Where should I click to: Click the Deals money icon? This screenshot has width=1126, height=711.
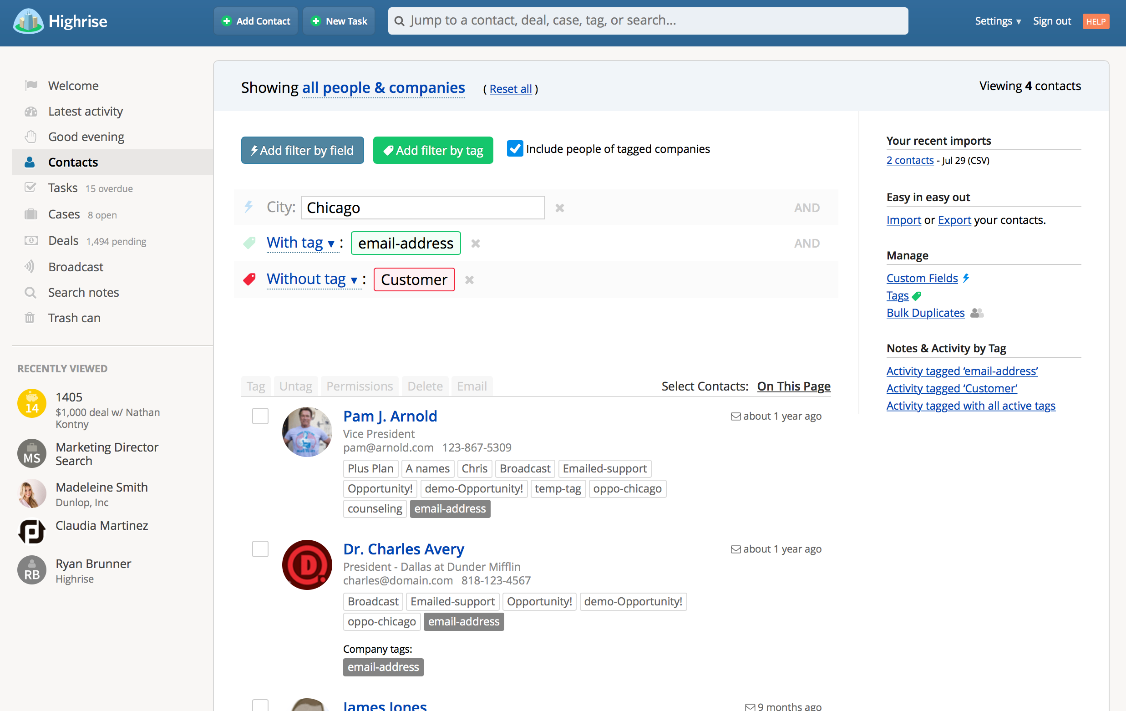31,240
